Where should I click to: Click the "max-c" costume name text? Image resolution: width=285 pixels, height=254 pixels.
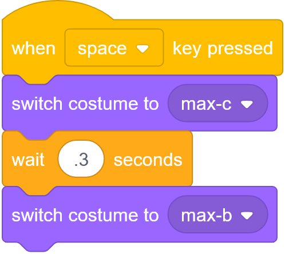click(x=206, y=104)
